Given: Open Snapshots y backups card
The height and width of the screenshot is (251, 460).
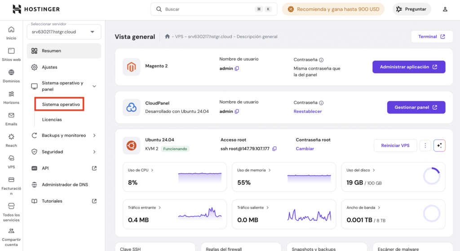Looking at the screenshot, I should 327,247.
